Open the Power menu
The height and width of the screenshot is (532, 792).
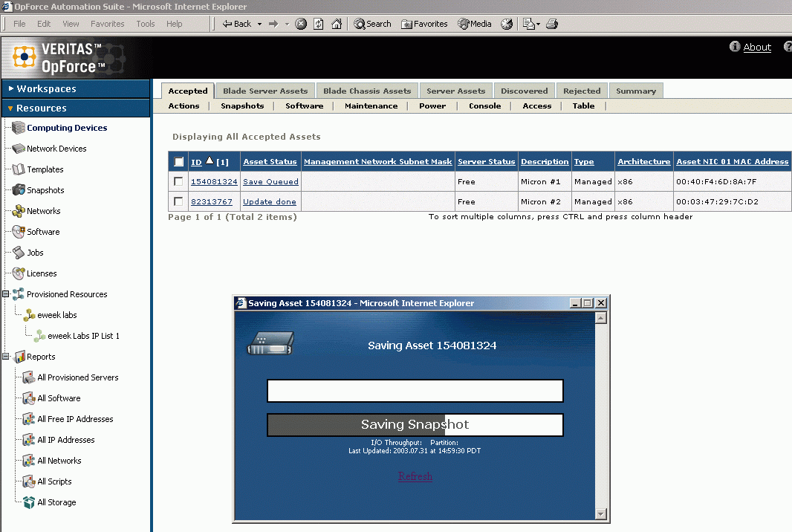click(x=432, y=106)
